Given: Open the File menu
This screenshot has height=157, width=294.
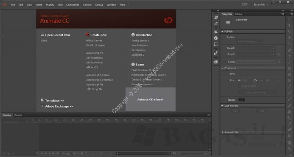Looking at the screenshot, I should tap(13, 5).
